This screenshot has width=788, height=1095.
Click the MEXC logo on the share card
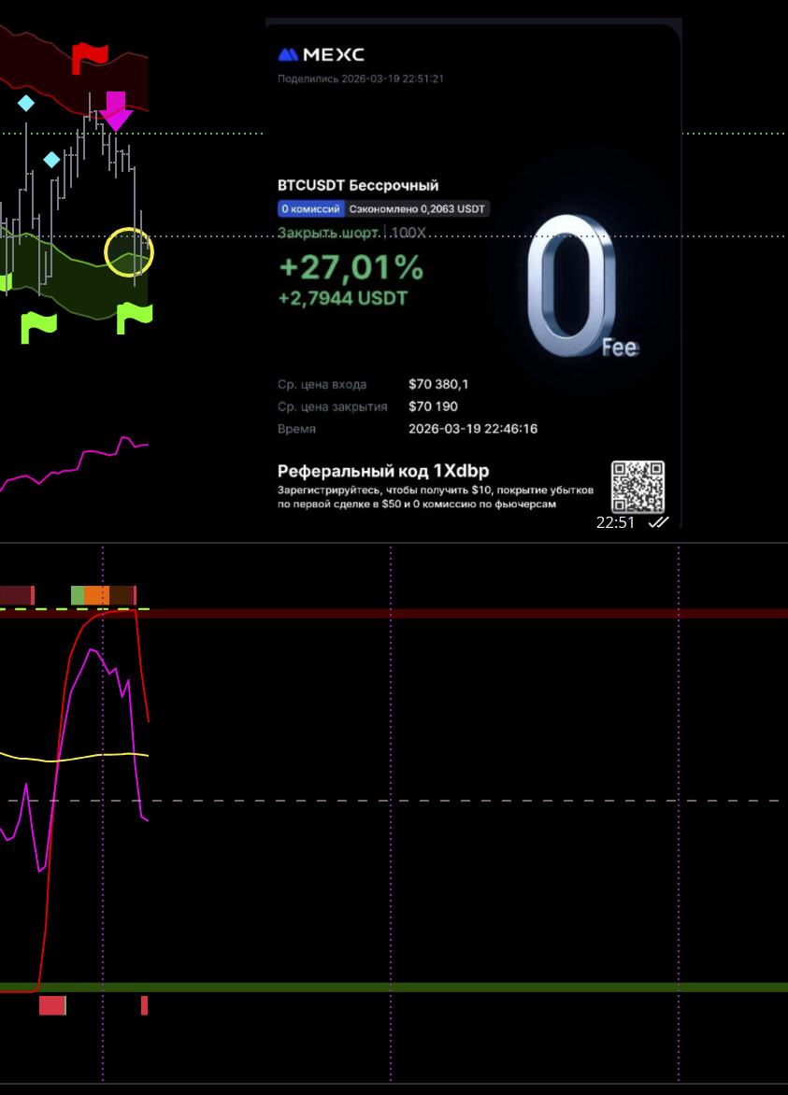click(321, 55)
